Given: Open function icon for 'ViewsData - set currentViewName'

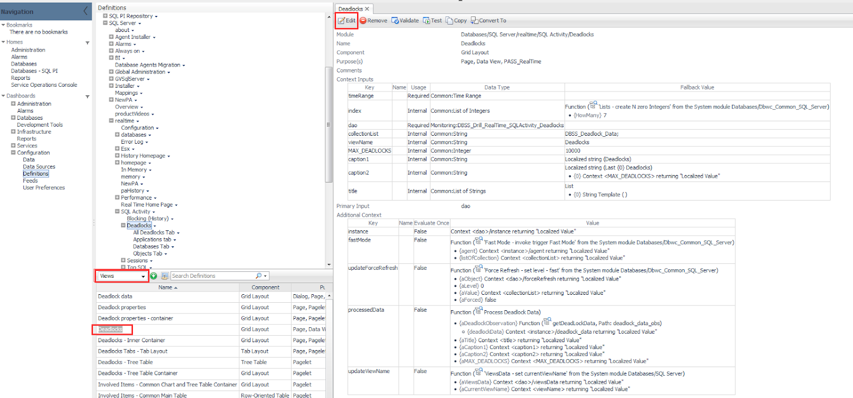Looking at the screenshot, I should [478, 372].
